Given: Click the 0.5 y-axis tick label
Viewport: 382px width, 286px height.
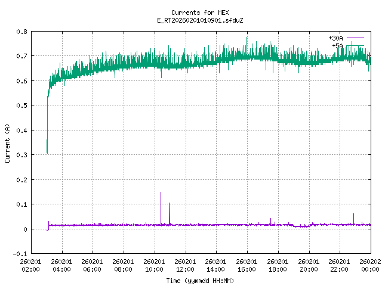Looking at the screenshot, I should (x=21, y=105).
